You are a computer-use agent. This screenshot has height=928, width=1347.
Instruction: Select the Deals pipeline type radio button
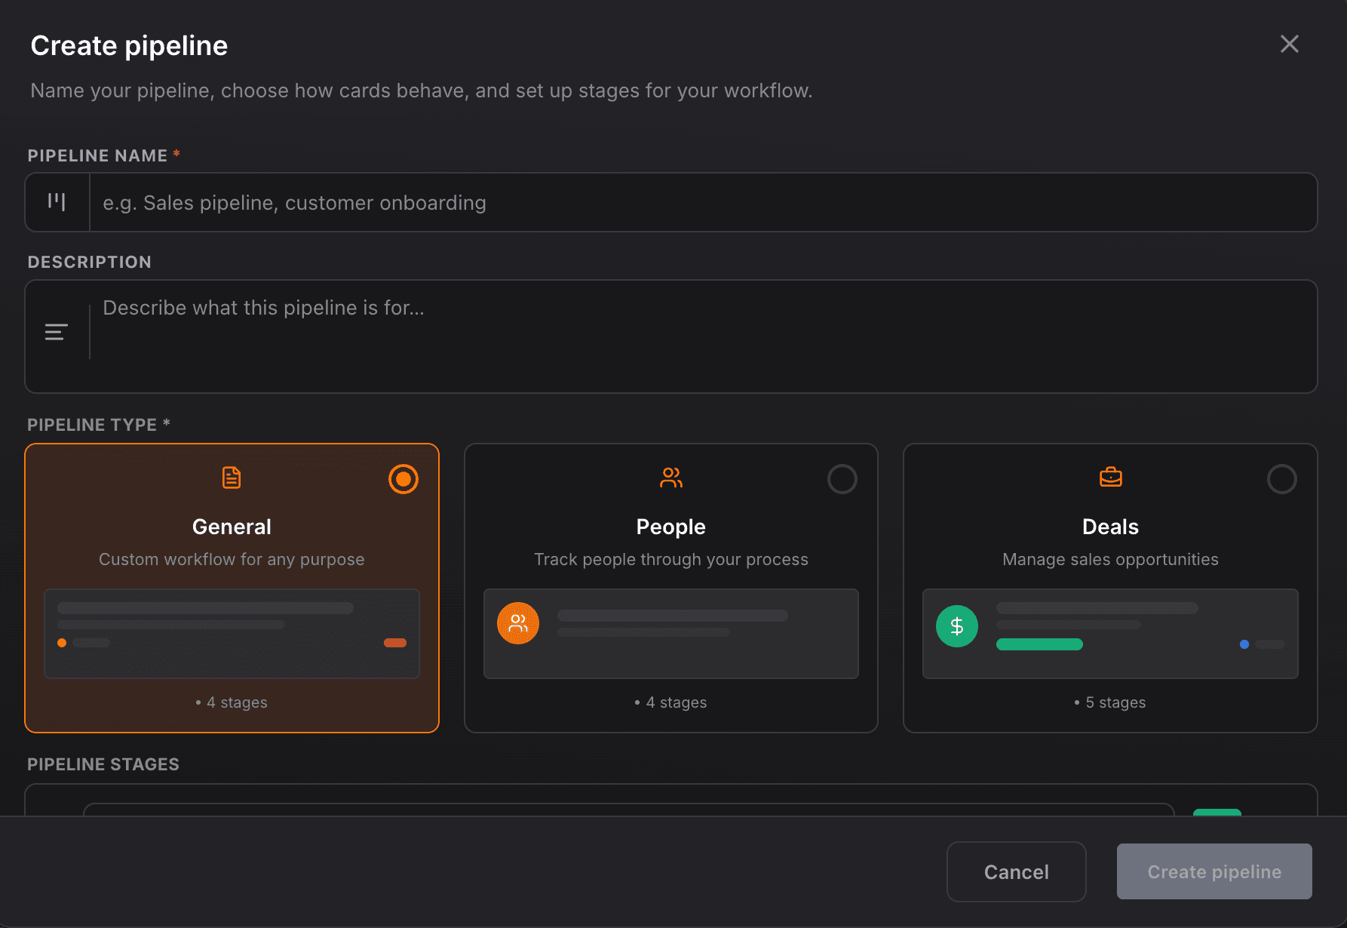click(1281, 478)
